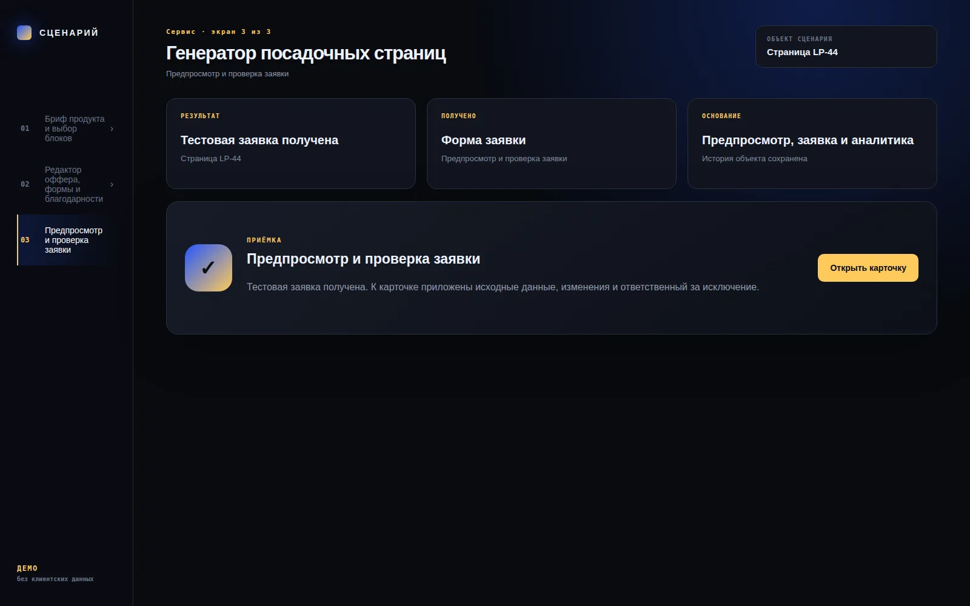Click breadcrumb text "Сервис · экран 3 из 3"
The image size is (970, 606).
tap(219, 32)
